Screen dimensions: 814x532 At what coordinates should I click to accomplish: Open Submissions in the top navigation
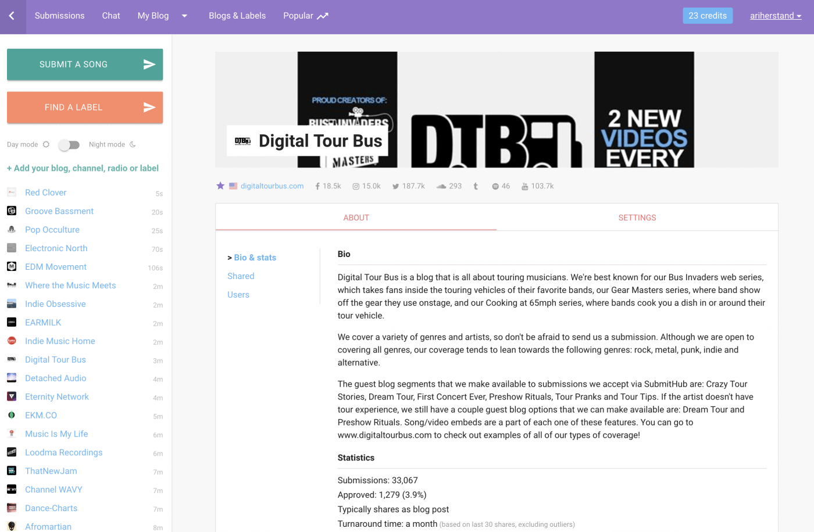(x=59, y=16)
